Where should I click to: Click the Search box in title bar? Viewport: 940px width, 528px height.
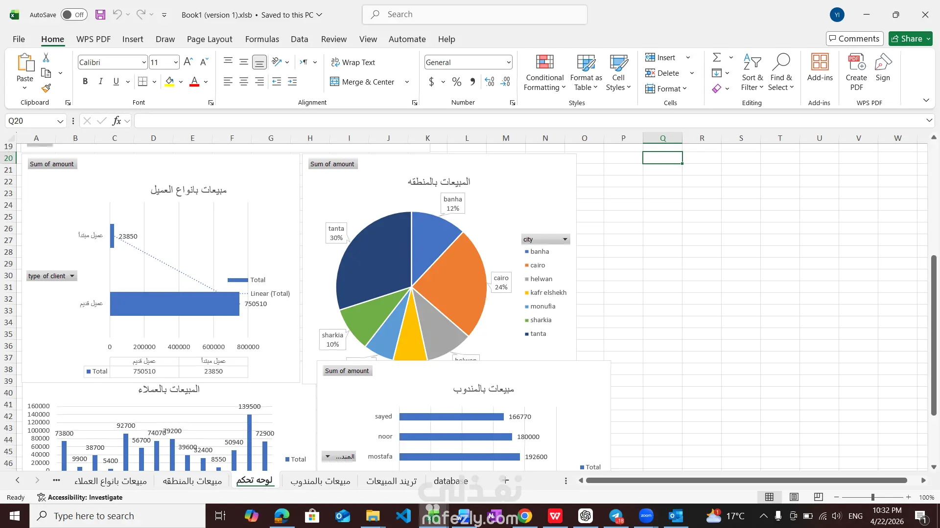click(x=475, y=15)
